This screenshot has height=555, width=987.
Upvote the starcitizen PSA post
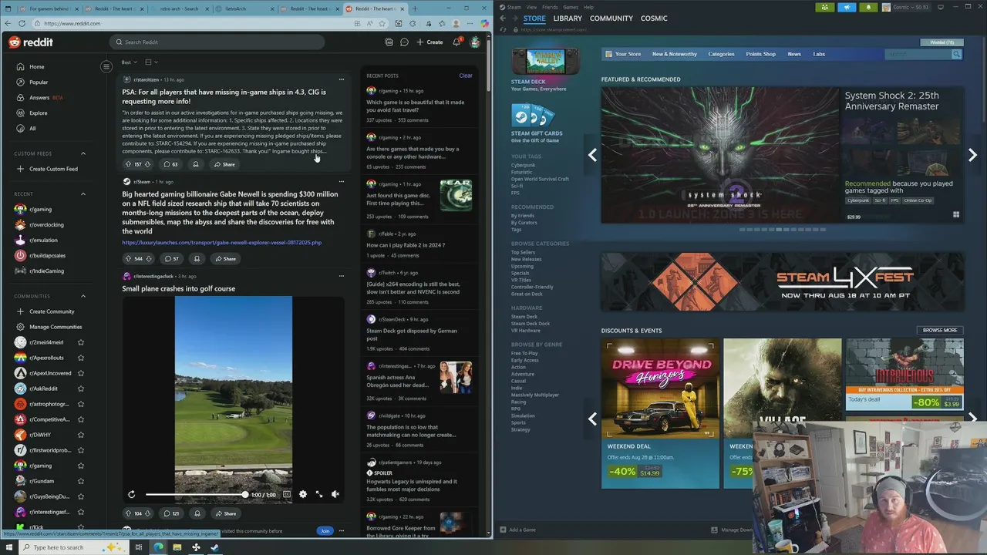(128, 164)
